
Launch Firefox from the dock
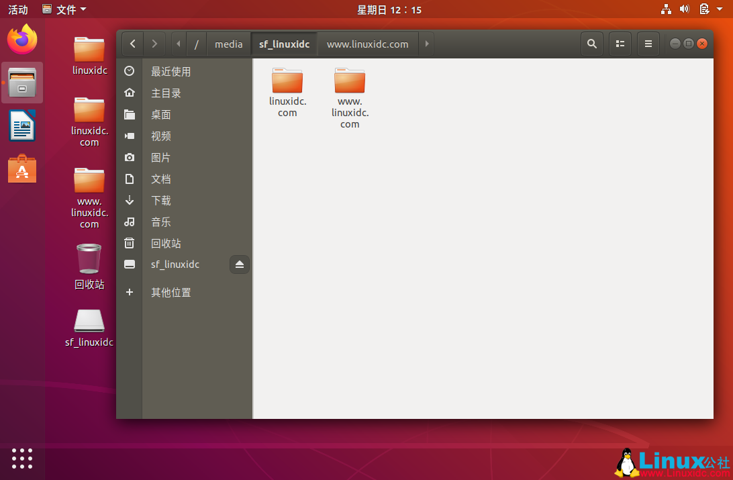[22, 40]
